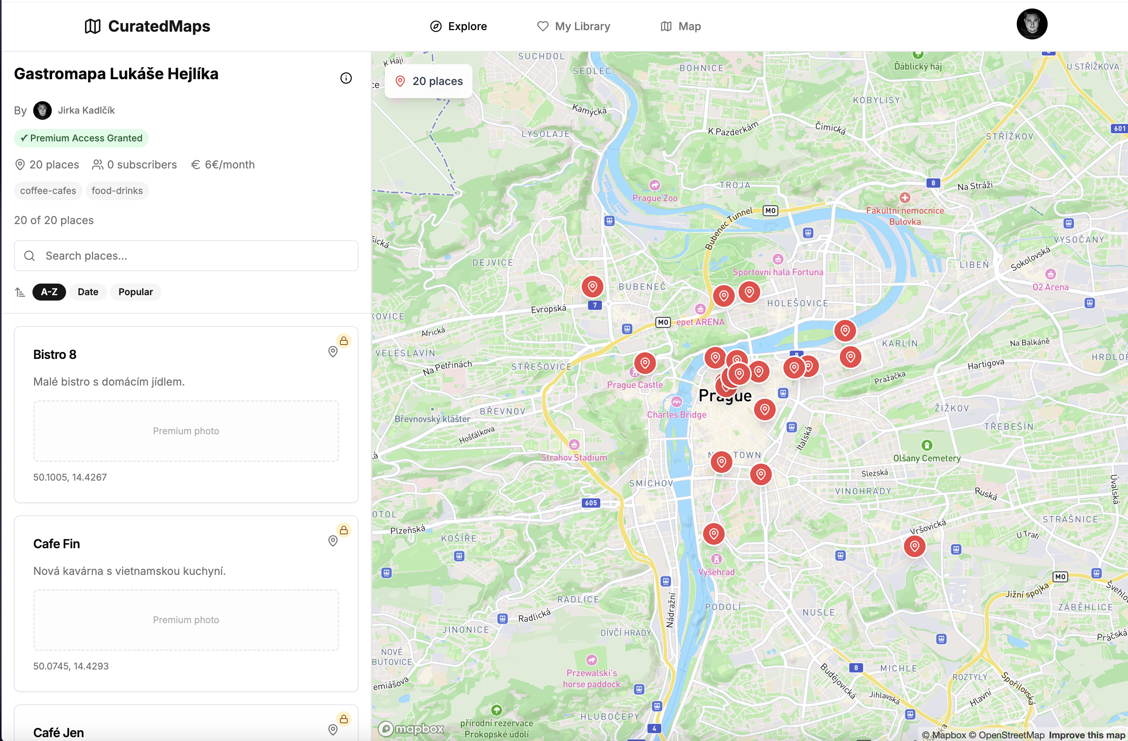Click the Olšany Cemetery map icon
Screen dimensions: 1128x741
tap(927, 445)
